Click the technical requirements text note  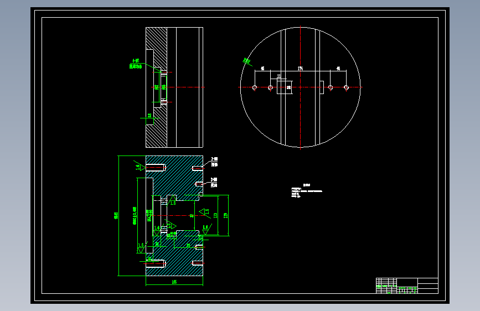[306, 191]
